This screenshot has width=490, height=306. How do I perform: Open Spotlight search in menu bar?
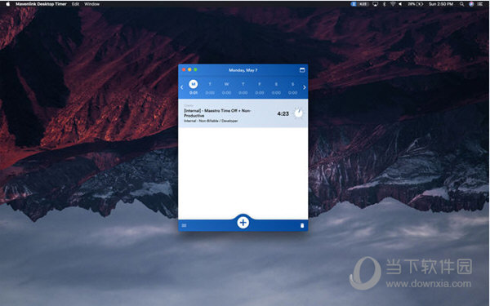point(461,4)
